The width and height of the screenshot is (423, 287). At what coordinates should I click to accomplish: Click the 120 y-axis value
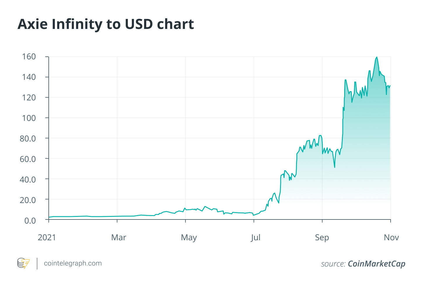(x=29, y=97)
